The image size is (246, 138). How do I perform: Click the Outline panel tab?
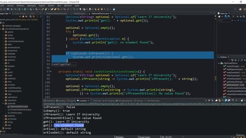[223, 57]
